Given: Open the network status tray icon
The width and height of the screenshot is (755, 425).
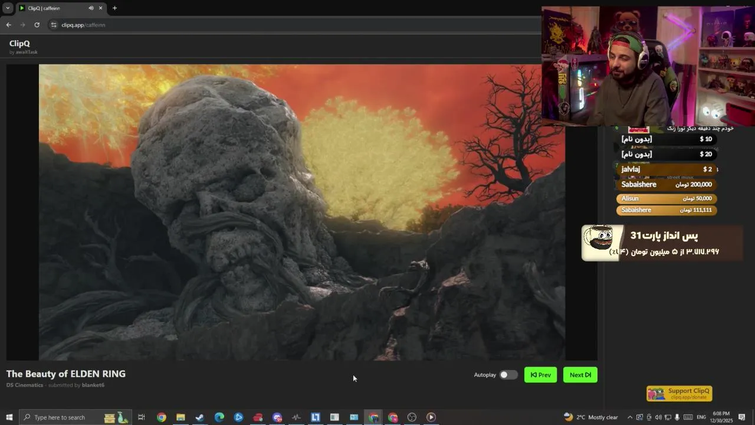Looking at the screenshot, I should (668, 417).
